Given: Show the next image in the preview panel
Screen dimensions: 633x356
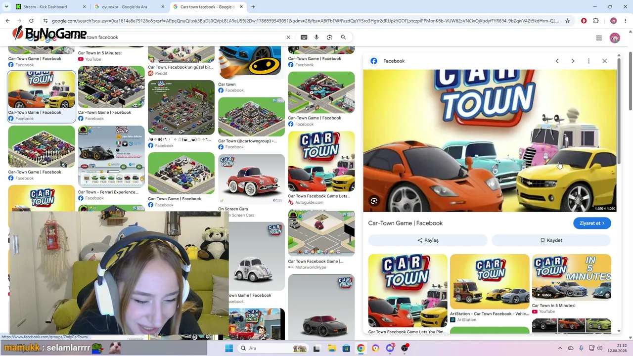Looking at the screenshot, I should click(x=573, y=61).
